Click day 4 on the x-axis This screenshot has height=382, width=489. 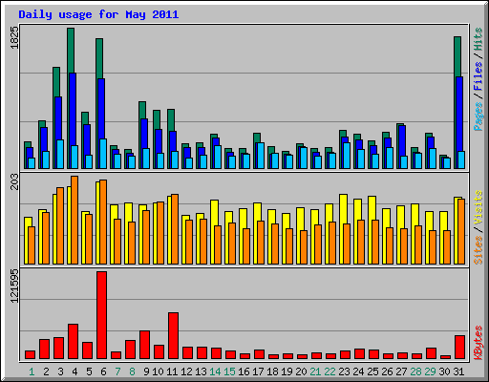74,371
